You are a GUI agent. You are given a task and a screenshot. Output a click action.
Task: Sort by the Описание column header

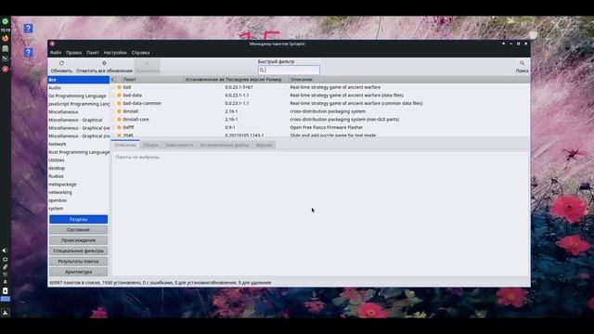409,80
